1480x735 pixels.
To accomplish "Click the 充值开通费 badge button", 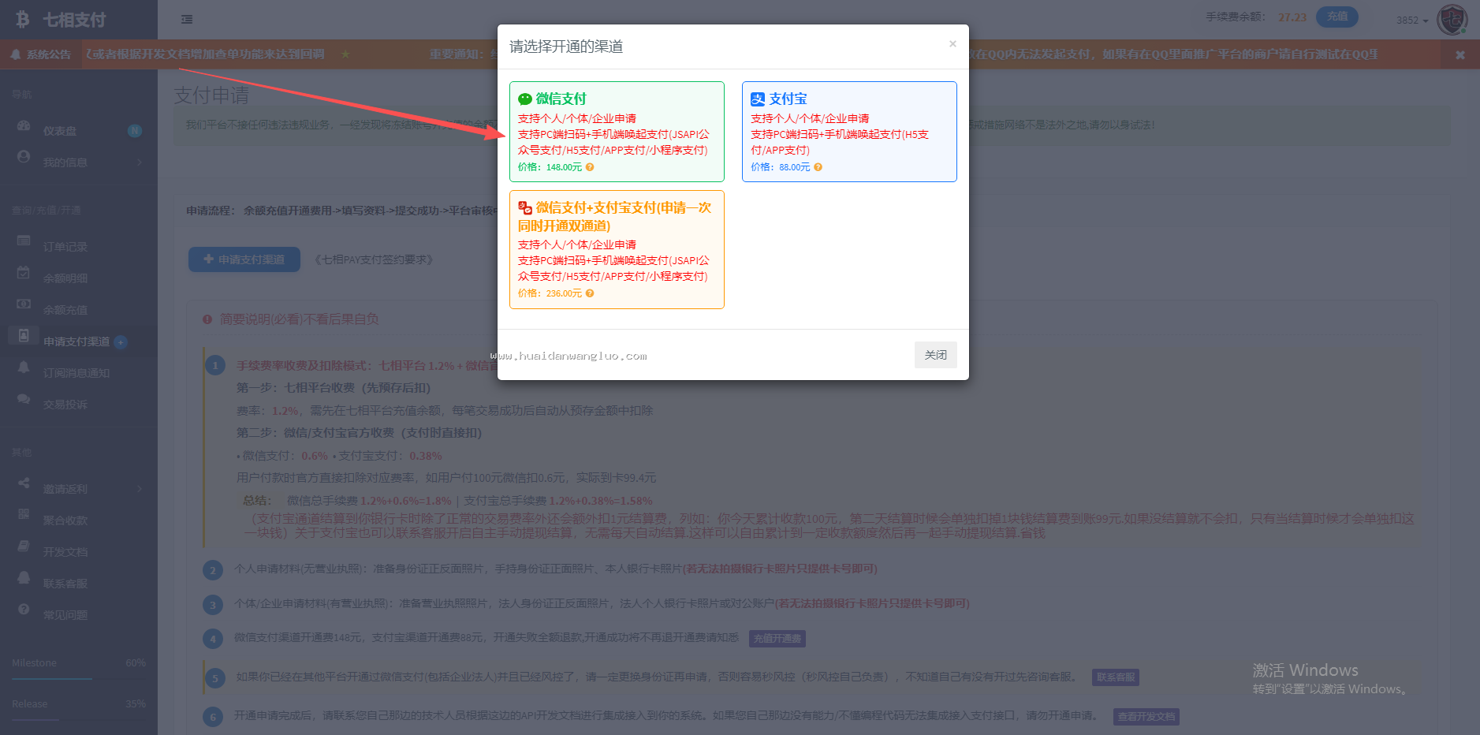I will tap(777, 639).
